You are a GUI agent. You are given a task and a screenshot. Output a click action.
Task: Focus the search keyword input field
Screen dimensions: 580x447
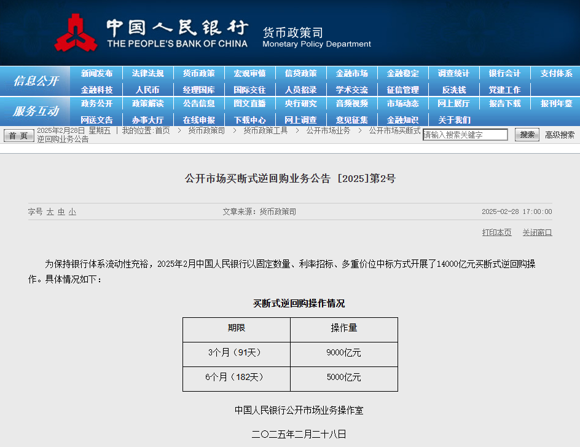coord(465,135)
